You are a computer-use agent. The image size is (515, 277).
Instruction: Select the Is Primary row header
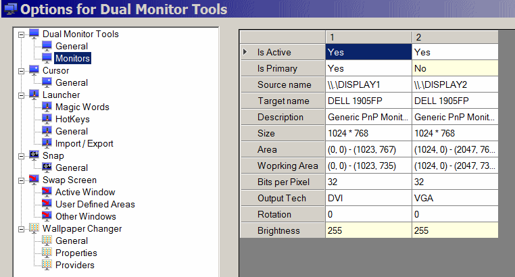pyautogui.click(x=283, y=68)
